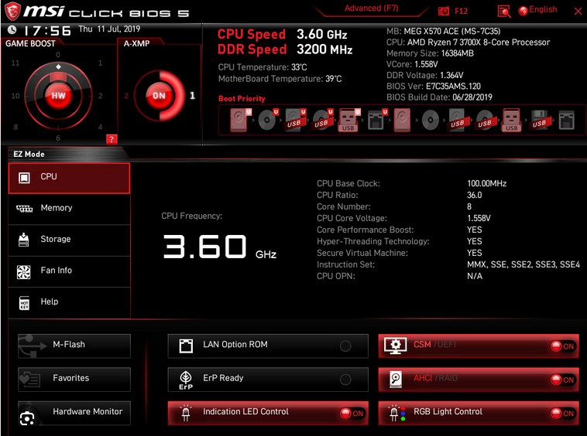Click the BIOS Ver E7C35AMS.120 line
Image resolution: width=587 pixels, height=436 pixels.
click(434, 87)
